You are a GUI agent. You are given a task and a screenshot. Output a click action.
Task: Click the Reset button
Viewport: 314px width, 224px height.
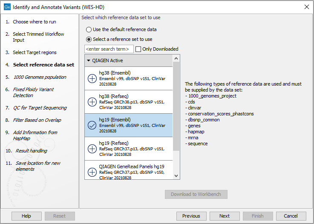60,216
